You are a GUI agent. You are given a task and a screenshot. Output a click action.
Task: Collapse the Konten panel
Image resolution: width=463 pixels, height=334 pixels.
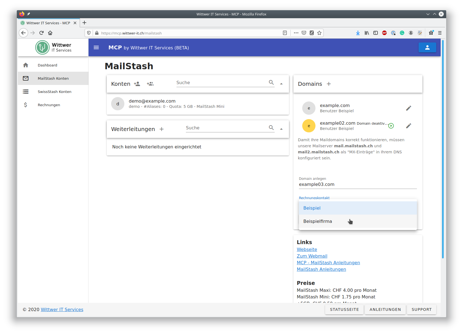pyautogui.click(x=281, y=84)
